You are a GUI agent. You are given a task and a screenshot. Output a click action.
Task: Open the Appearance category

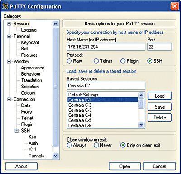click(x=33, y=68)
